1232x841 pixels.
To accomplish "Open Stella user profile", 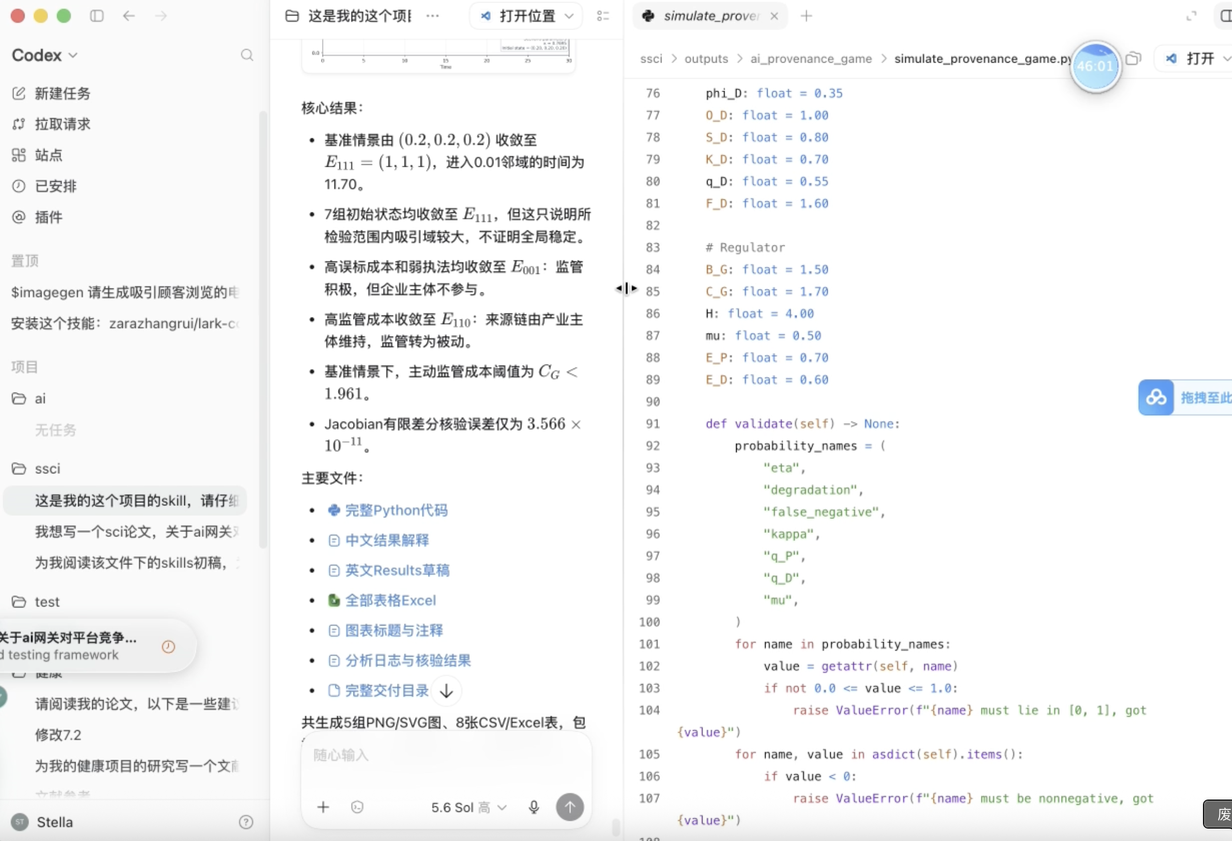I will [x=42, y=822].
